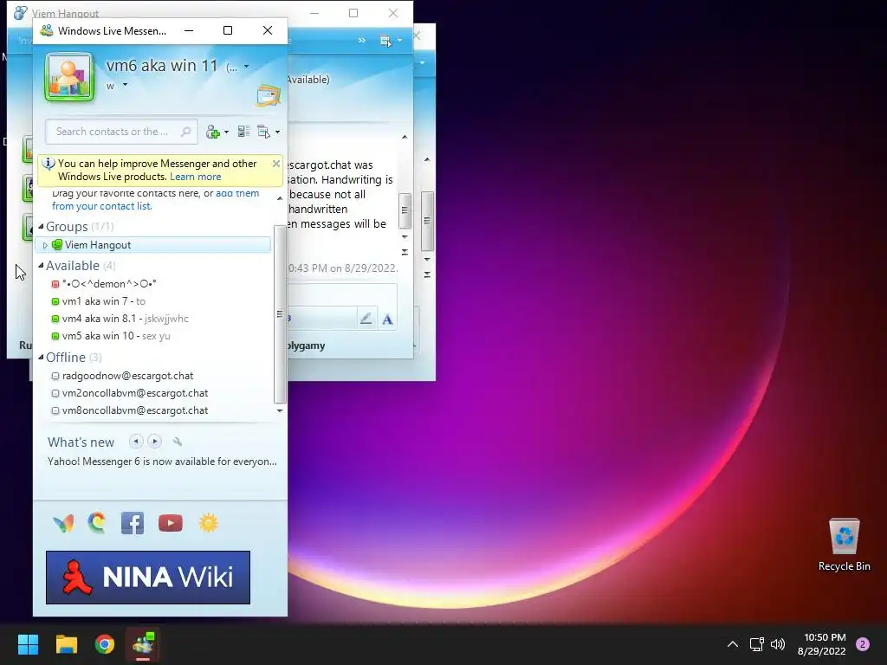Open the Windows Start menu
The width and height of the screenshot is (887, 665).
pyautogui.click(x=28, y=644)
